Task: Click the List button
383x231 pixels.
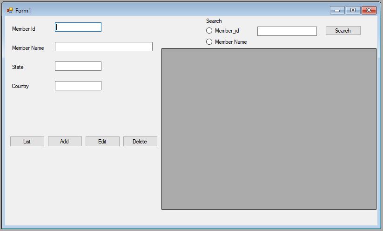Action: (x=27, y=141)
